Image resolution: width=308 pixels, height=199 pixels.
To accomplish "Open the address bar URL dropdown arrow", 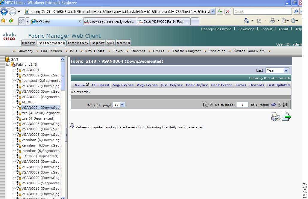I will click(213, 12).
